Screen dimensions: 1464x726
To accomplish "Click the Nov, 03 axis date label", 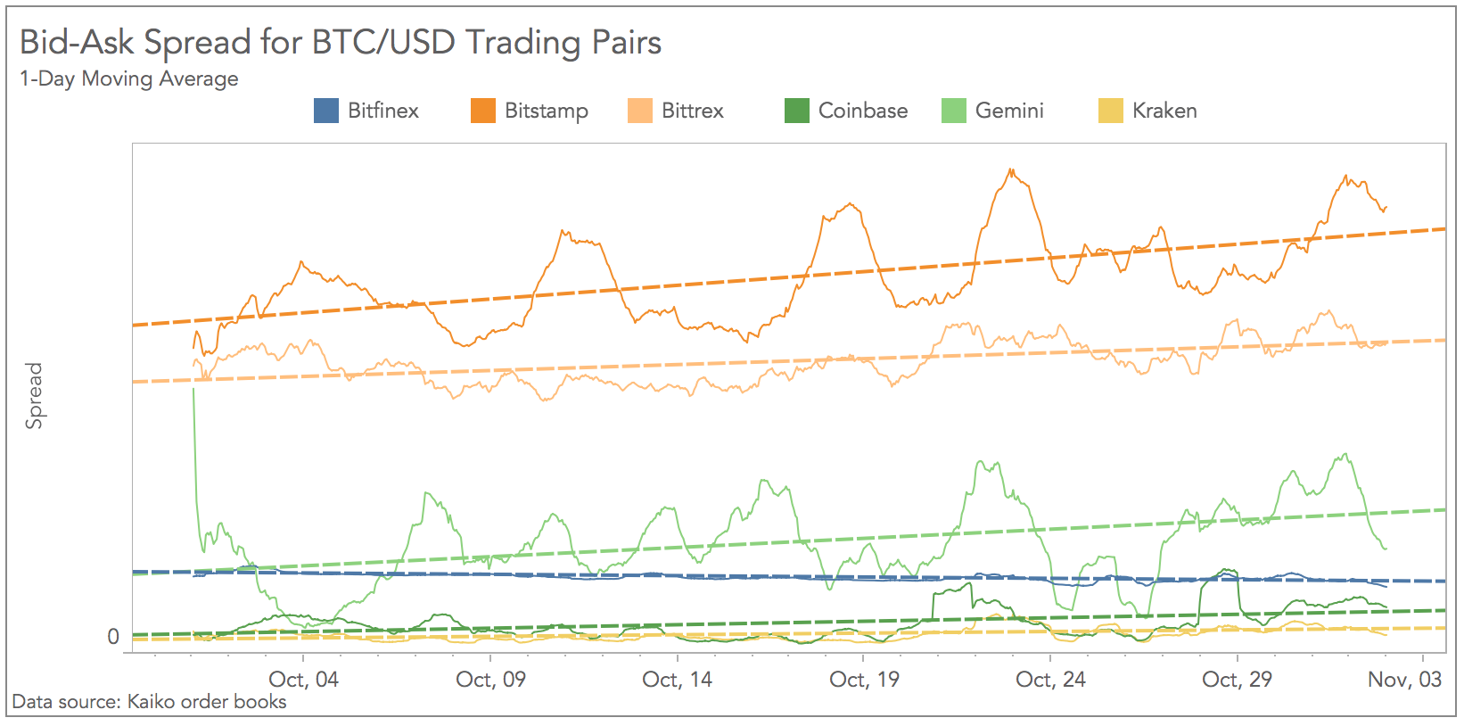I will point(1405,680).
